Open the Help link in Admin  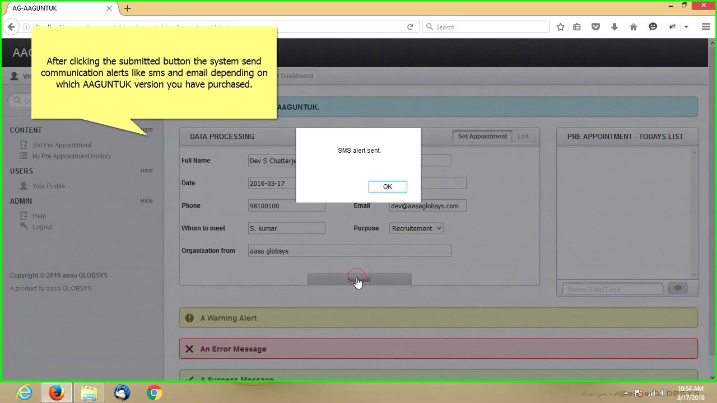[x=39, y=216]
